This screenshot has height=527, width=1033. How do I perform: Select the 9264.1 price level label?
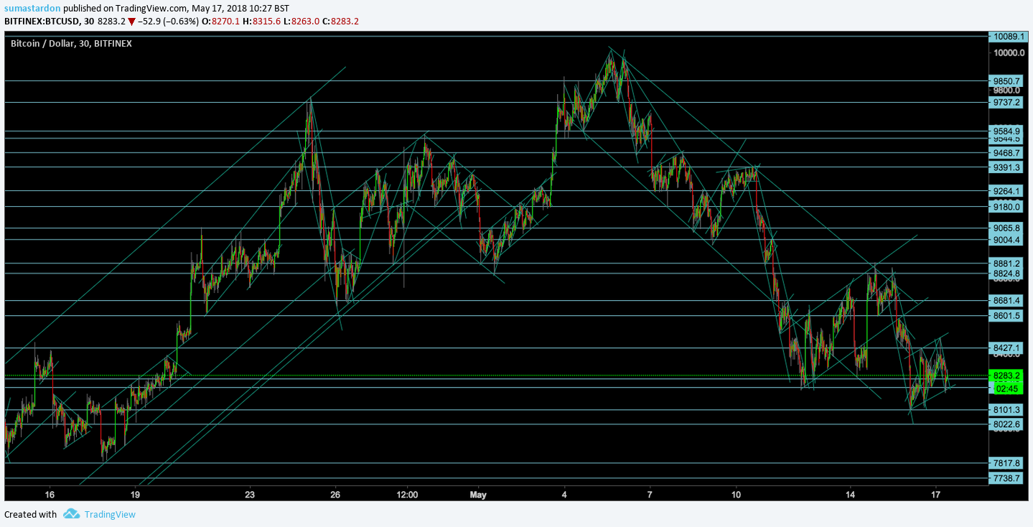coord(1006,191)
